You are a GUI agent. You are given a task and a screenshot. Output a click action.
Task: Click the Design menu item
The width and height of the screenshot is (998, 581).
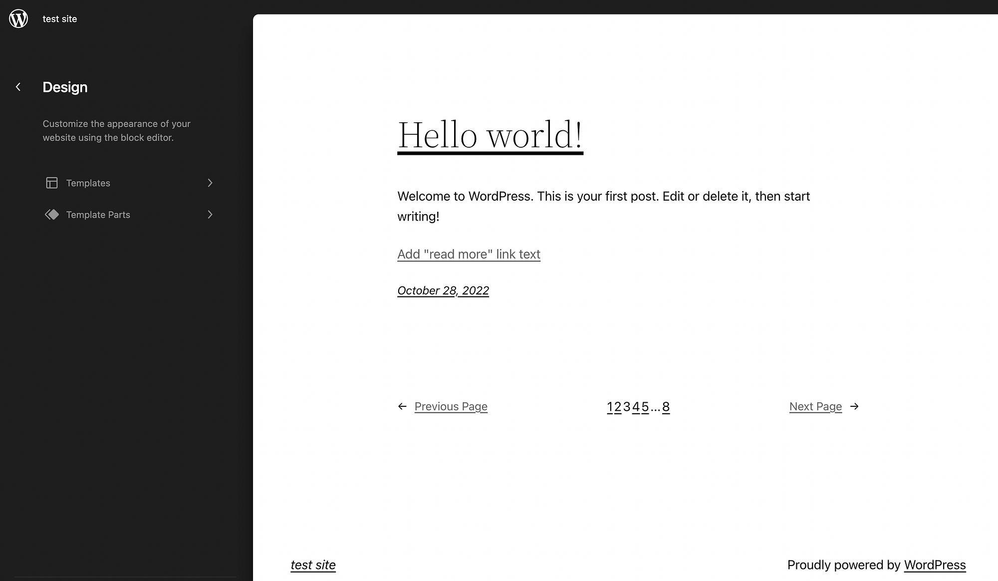coord(65,86)
